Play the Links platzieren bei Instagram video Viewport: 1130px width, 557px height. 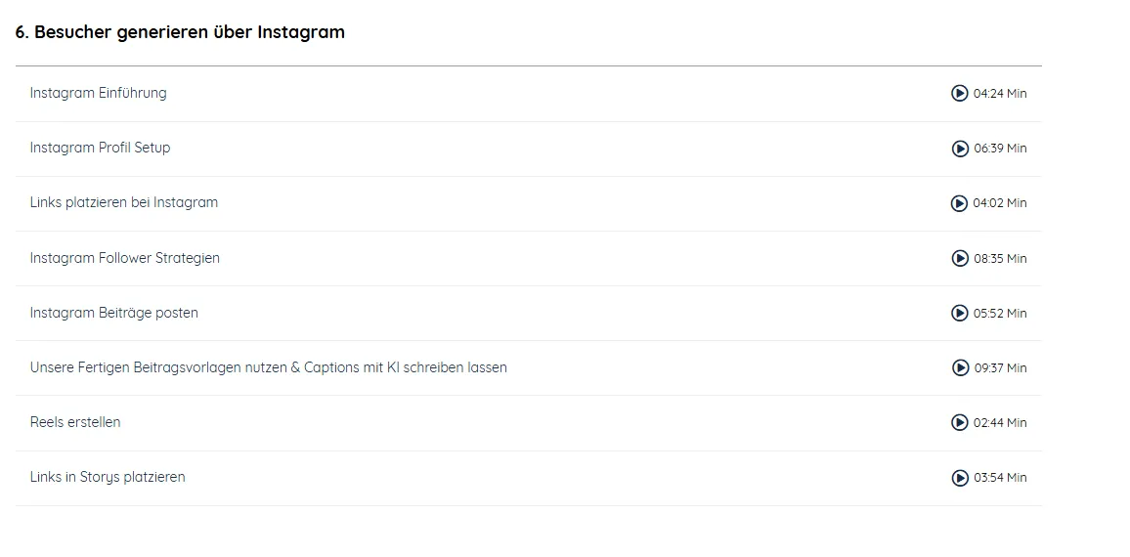[x=960, y=203]
